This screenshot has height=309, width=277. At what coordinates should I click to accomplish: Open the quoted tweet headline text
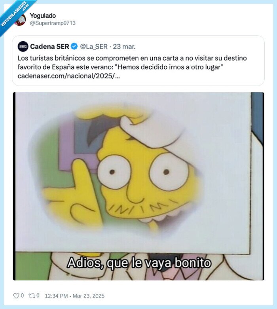point(132,63)
